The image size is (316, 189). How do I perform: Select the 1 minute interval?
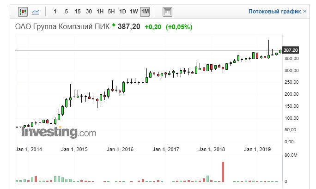55,12
